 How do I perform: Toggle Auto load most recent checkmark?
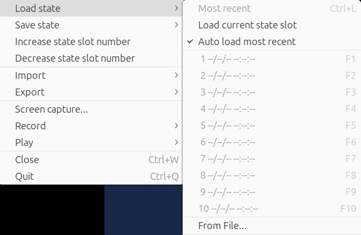[190, 42]
